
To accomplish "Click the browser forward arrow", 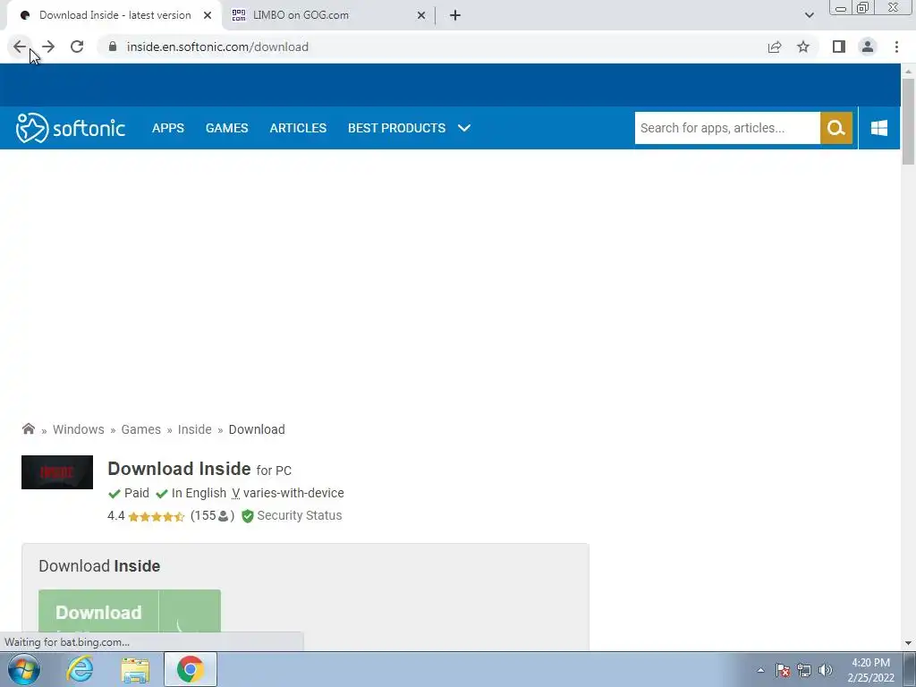I will (x=48, y=47).
